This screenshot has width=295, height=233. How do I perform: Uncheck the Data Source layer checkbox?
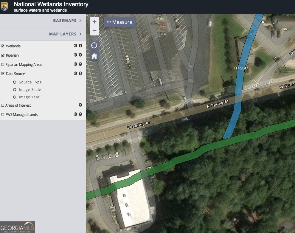coord(3,74)
